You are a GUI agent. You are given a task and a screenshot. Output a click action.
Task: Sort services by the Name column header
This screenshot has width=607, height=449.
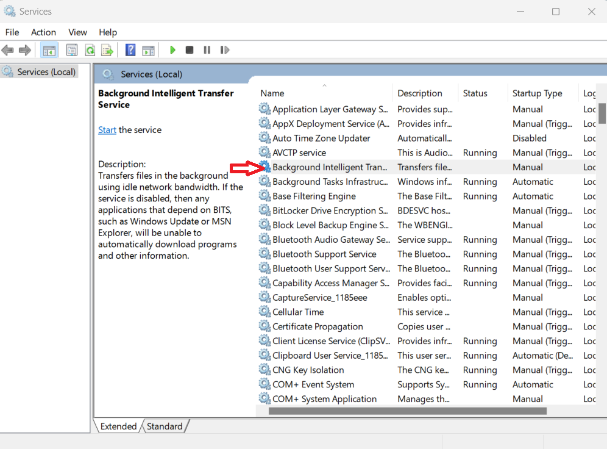point(272,93)
